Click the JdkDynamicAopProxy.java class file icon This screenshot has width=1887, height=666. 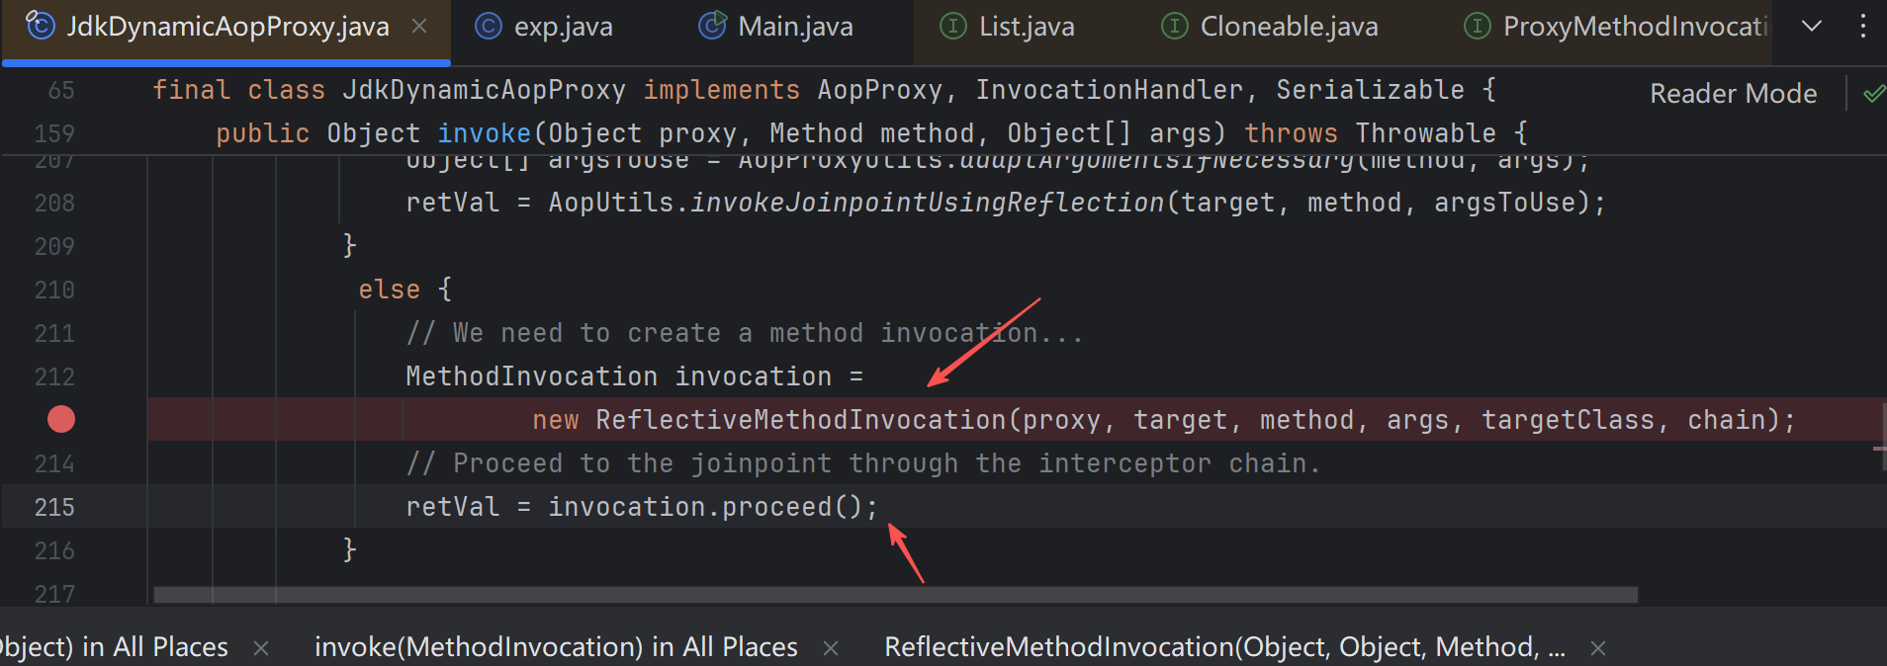pyautogui.click(x=40, y=26)
